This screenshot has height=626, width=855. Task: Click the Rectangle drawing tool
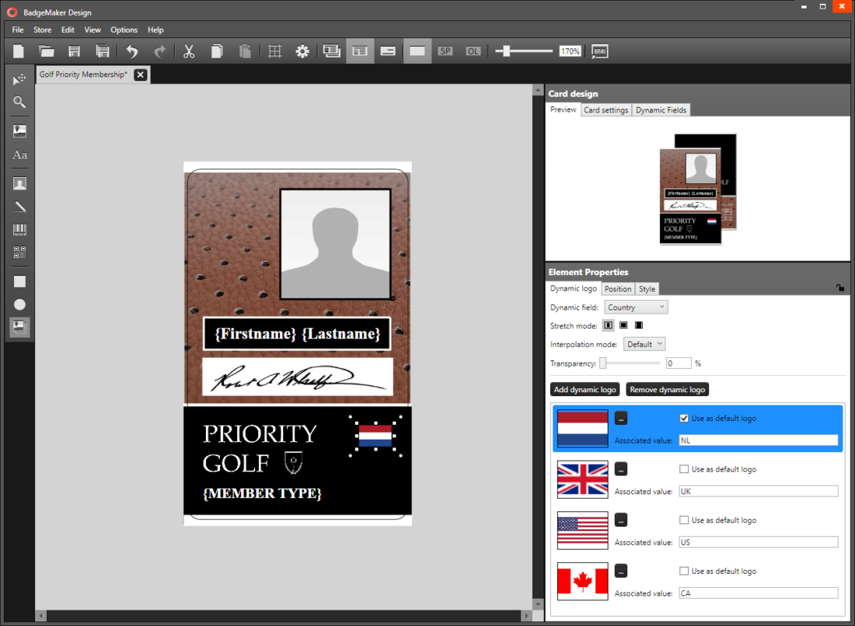pyautogui.click(x=19, y=280)
